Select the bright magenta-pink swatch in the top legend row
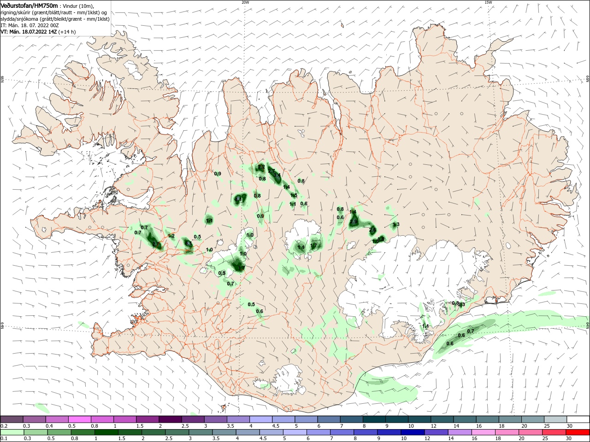 pyautogui.click(x=79, y=419)
